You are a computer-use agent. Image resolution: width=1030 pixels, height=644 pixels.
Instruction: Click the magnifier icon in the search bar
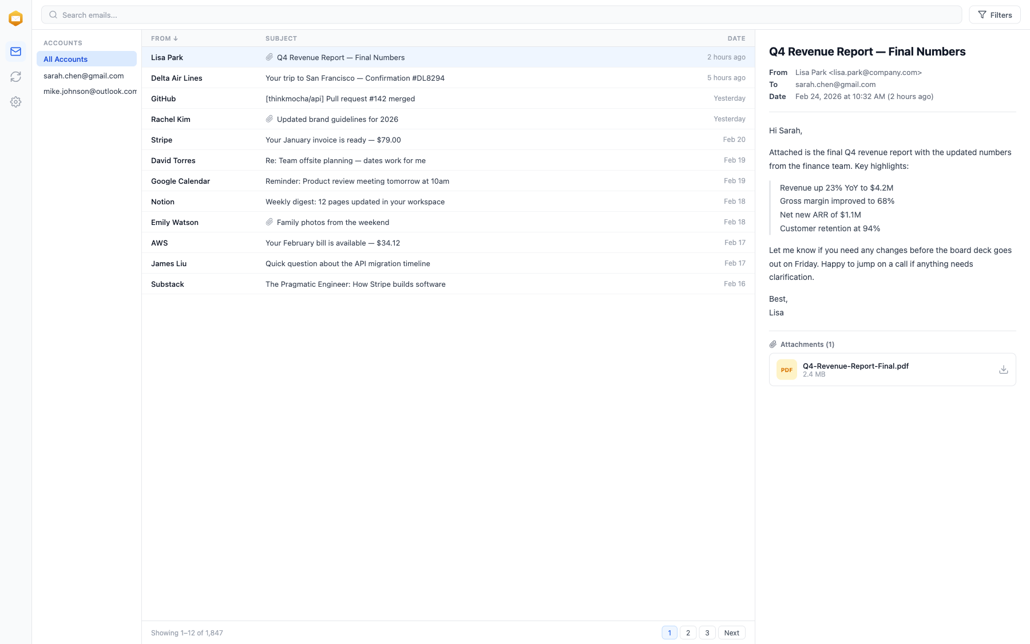coord(53,14)
